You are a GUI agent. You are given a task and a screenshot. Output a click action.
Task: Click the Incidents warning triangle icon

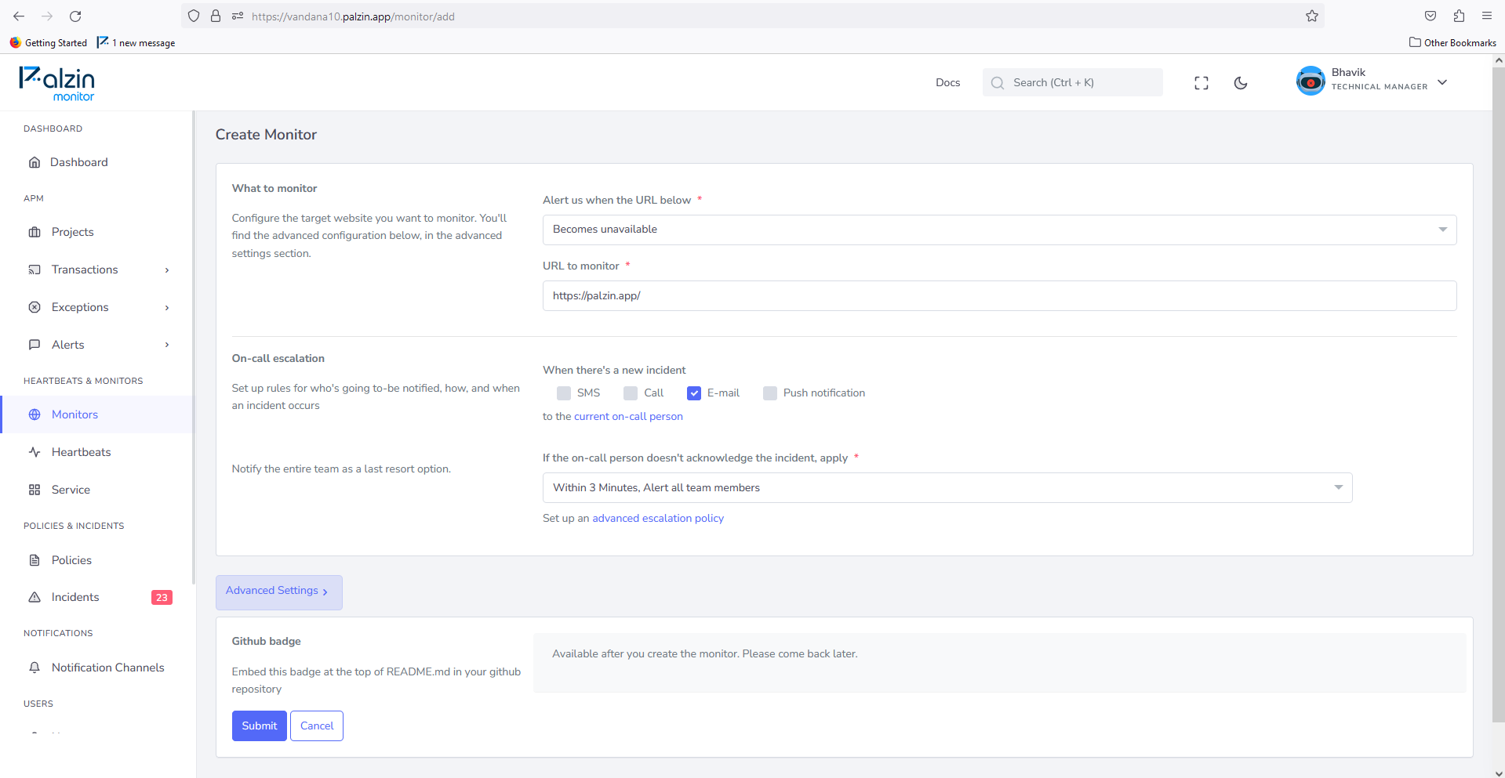[35, 597]
